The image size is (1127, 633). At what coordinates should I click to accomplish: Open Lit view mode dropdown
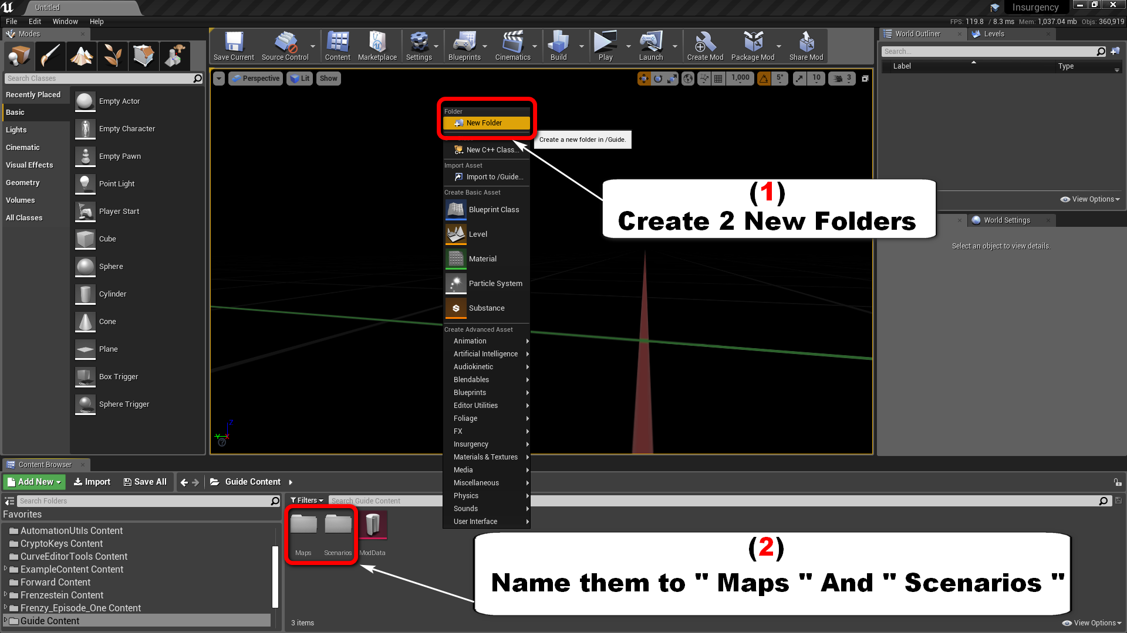pos(300,79)
